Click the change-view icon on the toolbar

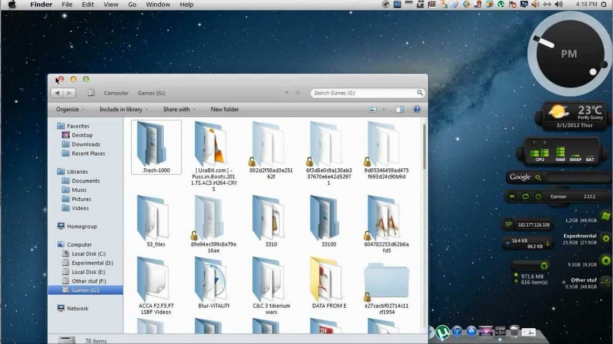click(x=373, y=109)
